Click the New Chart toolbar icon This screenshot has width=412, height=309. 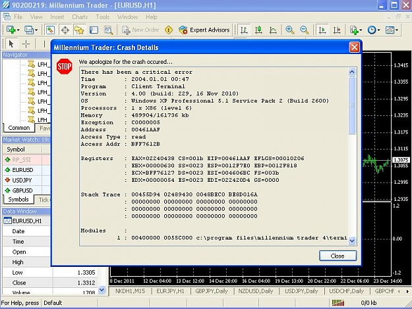pyautogui.click(x=11, y=30)
